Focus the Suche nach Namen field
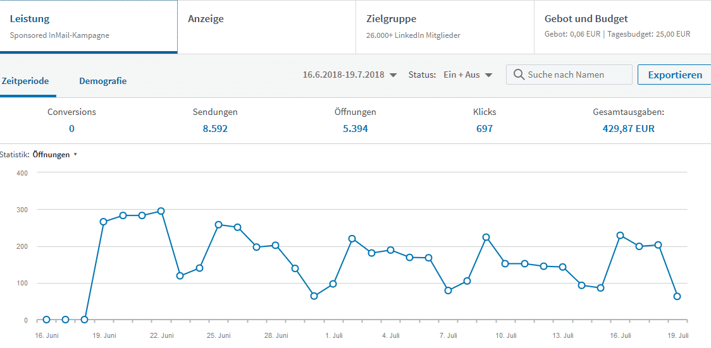This screenshot has height=348, width=711. [x=577, y=75]
